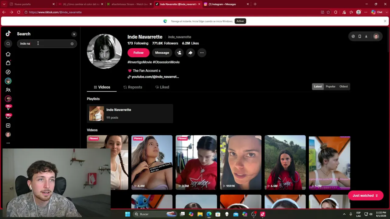Open the Upload plus icon in the sidebar

8,126
